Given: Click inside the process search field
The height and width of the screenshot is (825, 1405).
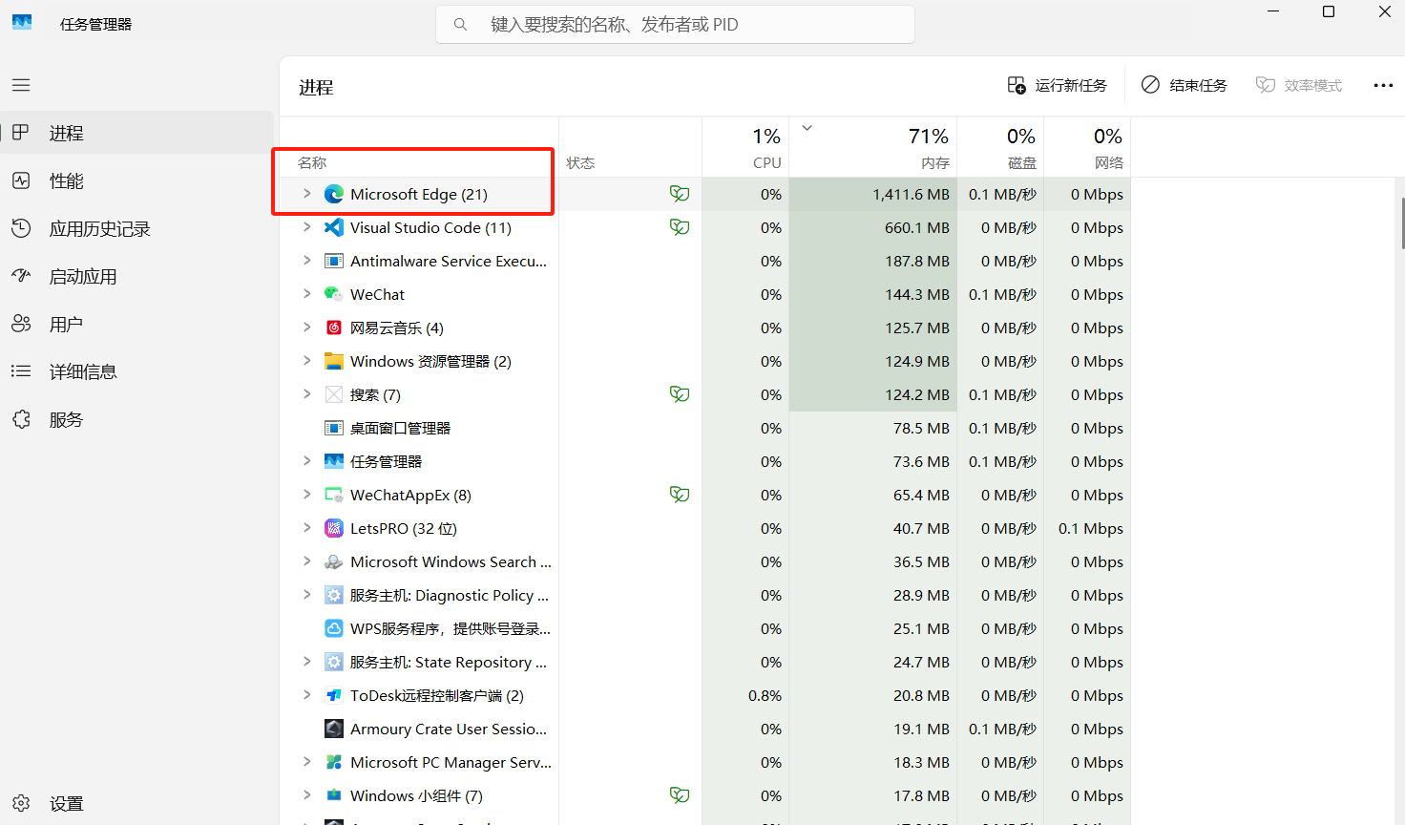Looking at the screenshot, I should [675, 24].
